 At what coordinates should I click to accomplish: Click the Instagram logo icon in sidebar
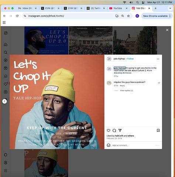(x=6, y=33)
